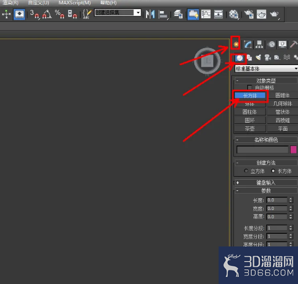The height and width of the screenshot is (284, 298).
Task: Expand the 键盘输入 rollout
Action: (x=266, y=182)
